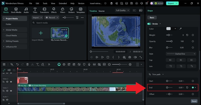Click the Reset button in Shape panel

pos(194,101)
